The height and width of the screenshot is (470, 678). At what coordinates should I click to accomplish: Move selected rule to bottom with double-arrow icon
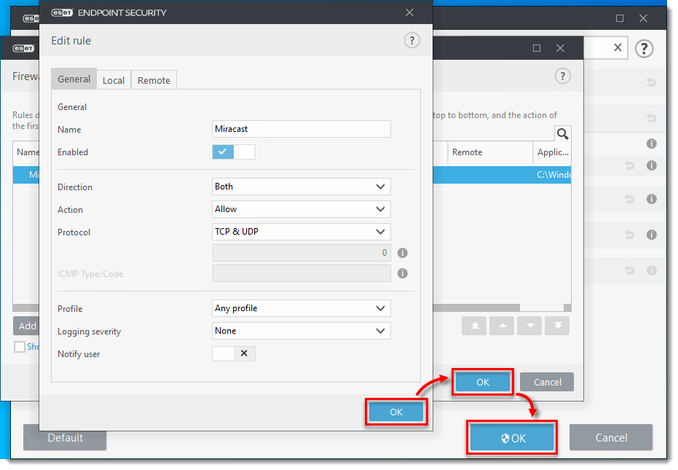point(556,326)
